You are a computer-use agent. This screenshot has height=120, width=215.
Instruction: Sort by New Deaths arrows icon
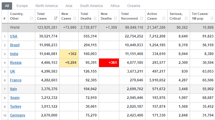pyautogui.click(x=115, y=18)
